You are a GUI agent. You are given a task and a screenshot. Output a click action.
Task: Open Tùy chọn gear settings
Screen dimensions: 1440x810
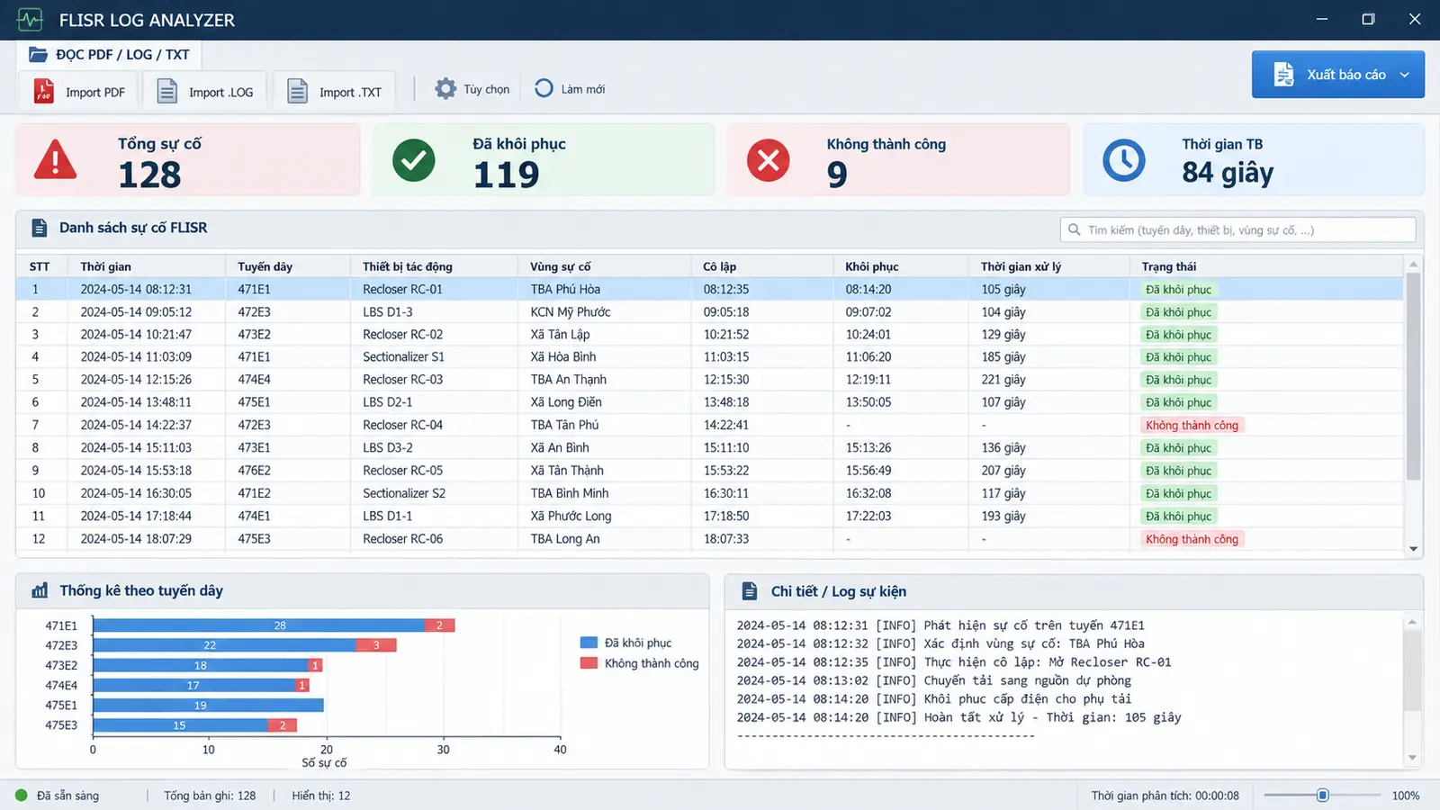click(445, 88)
